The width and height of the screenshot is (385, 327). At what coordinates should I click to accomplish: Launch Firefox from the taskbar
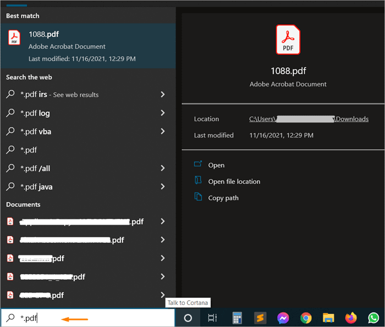pyautogui.click(x=351, y=318)
